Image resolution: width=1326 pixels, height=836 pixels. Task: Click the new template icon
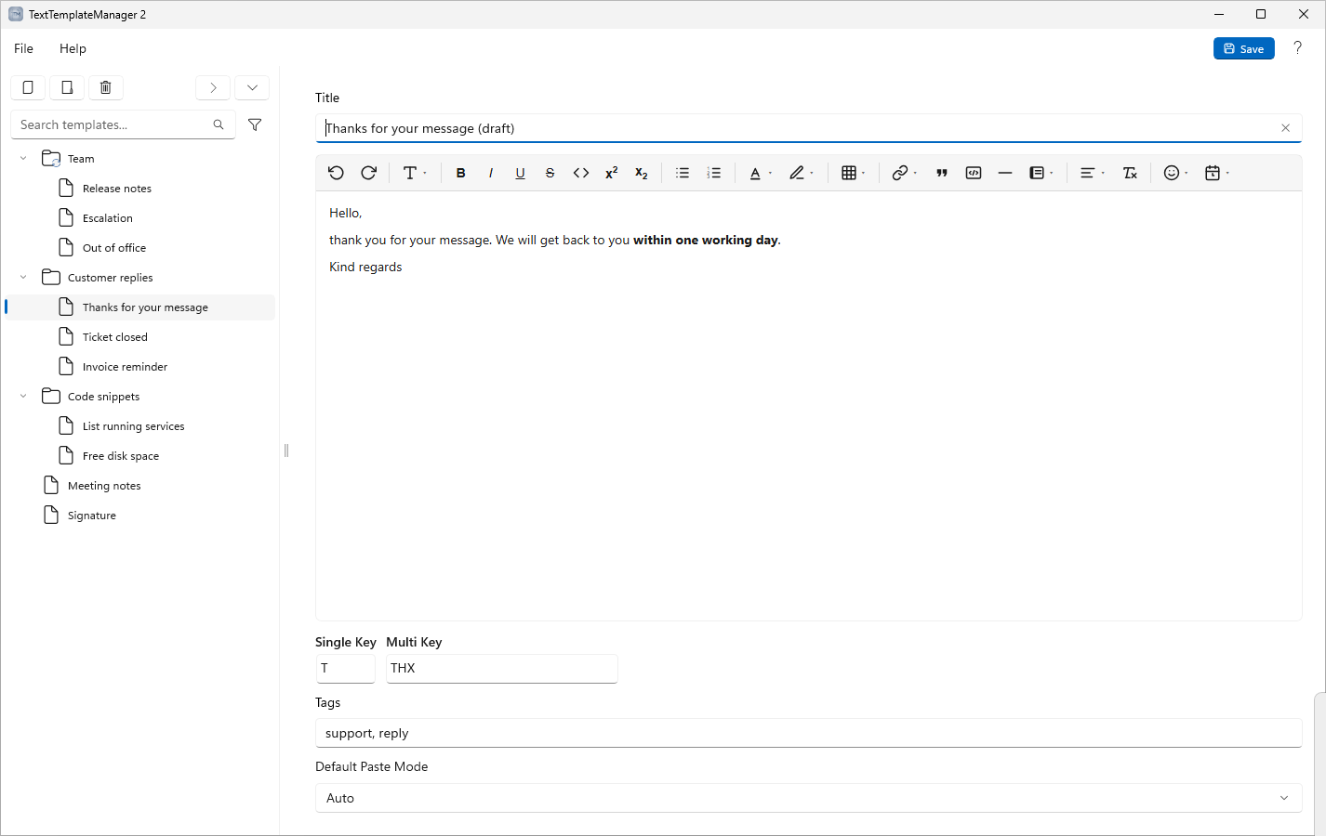[28, 87]
